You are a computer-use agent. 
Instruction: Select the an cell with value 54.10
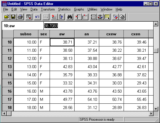pos(87,99)
